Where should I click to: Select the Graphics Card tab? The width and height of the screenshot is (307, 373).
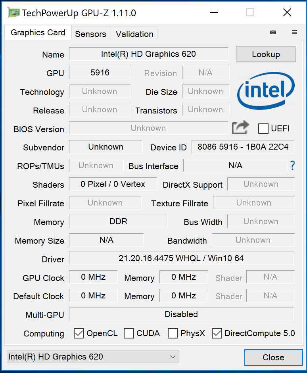tap(38, 33)
